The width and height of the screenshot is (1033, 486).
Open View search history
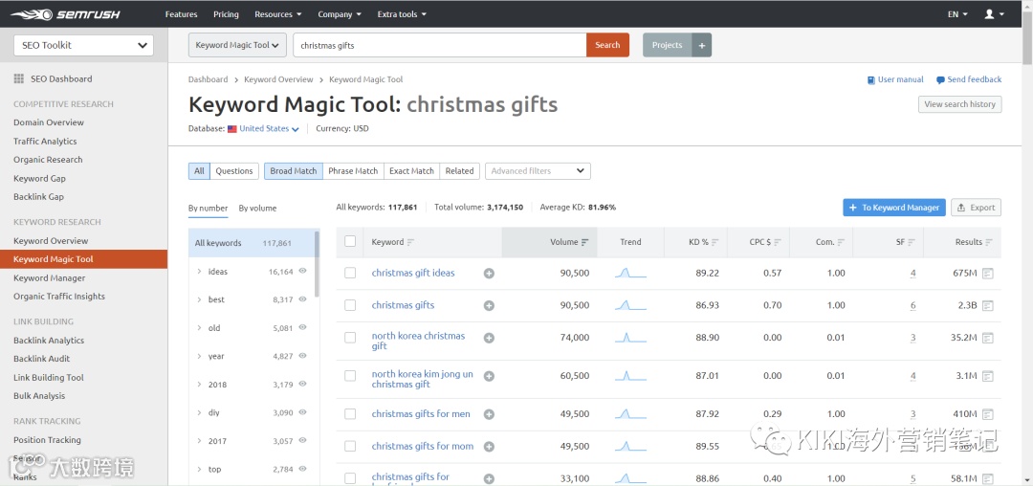coord(960,104)
